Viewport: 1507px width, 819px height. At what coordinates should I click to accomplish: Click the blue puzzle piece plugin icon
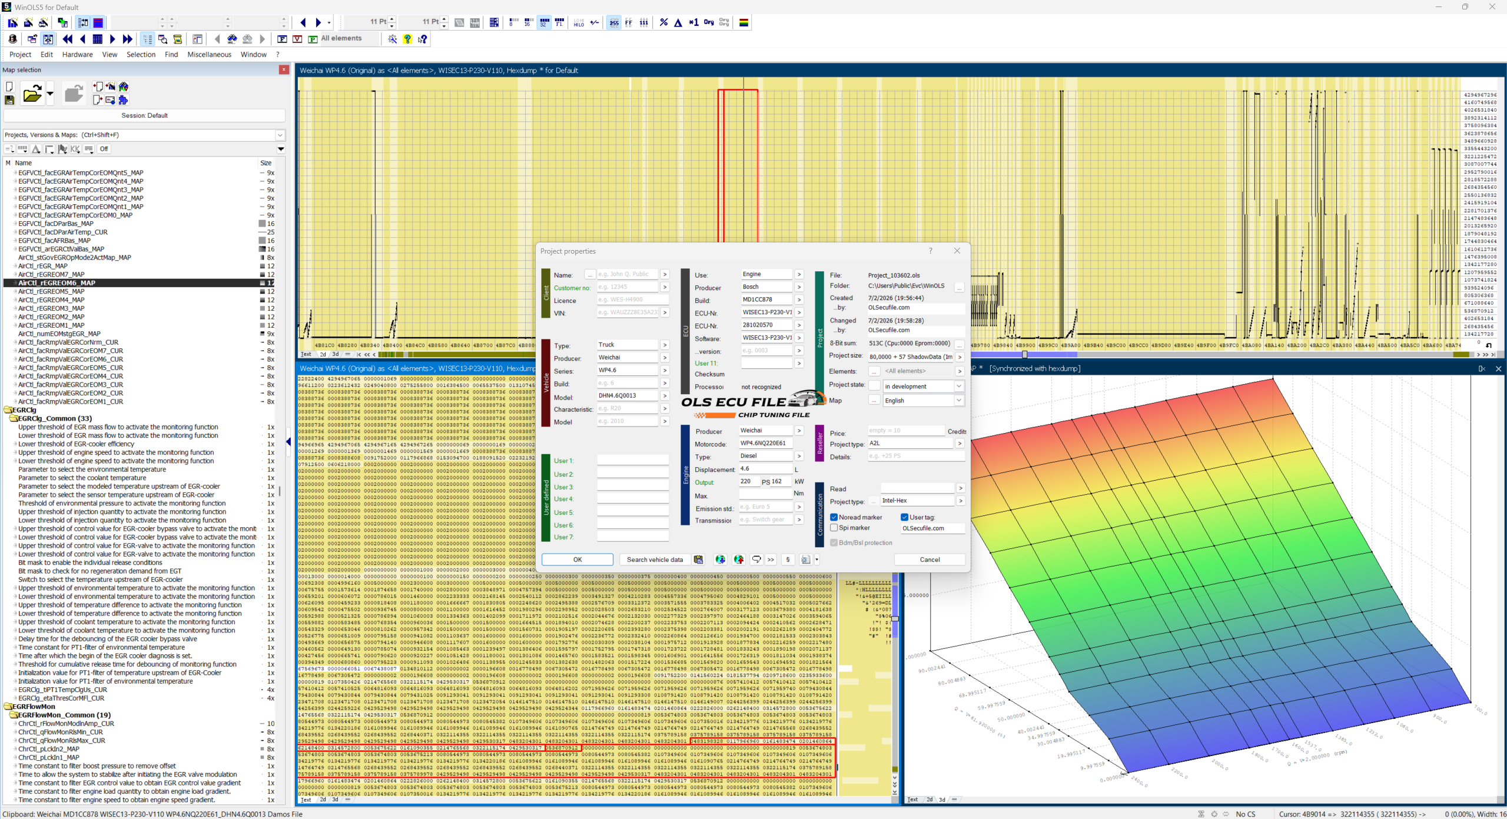tap(124, 100)
